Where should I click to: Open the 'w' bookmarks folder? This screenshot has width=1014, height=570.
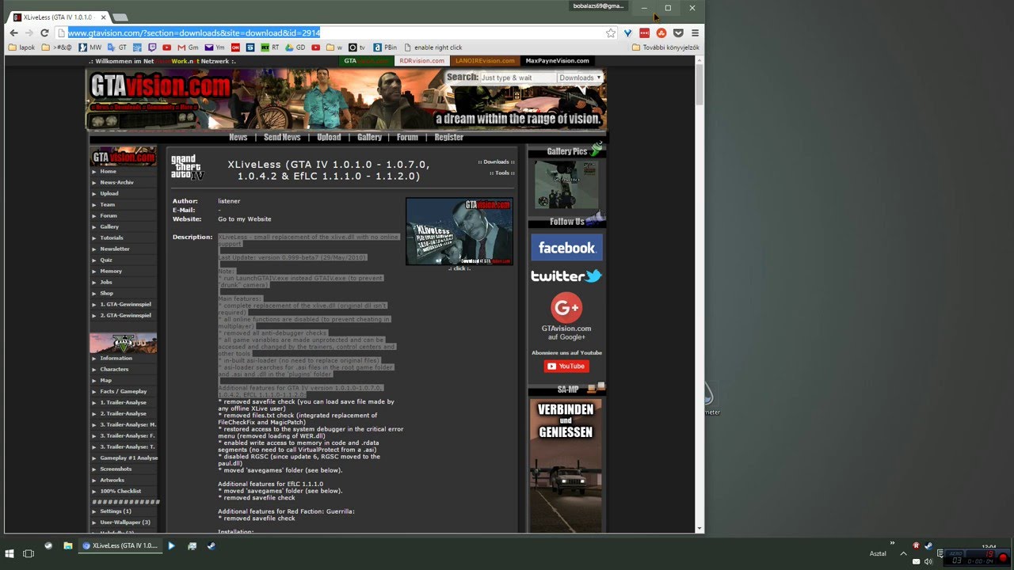tap(334, 47)
